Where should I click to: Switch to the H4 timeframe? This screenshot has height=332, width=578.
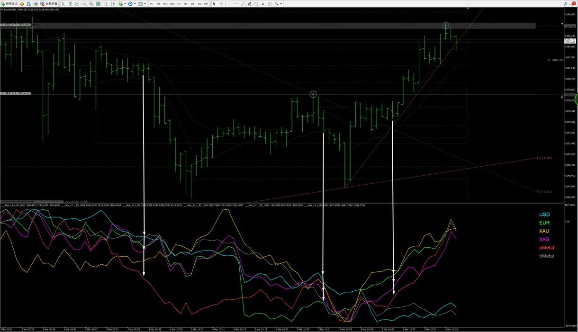(x=186, y=4)
